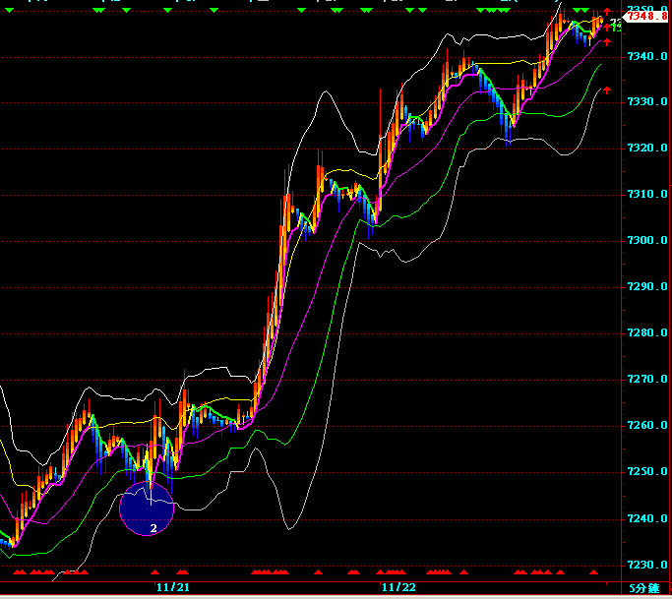Click red up arrow beside the 7348.8 tag
This screenshot has height=599, width=672.
click(x=607, y=26)
